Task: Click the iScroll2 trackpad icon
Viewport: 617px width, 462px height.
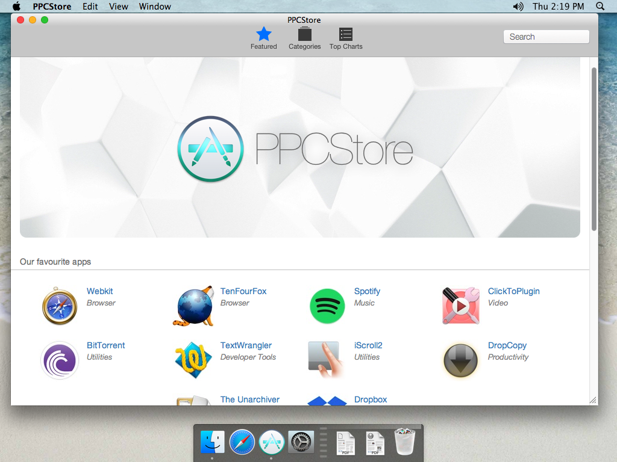Action: click(325, 360)
